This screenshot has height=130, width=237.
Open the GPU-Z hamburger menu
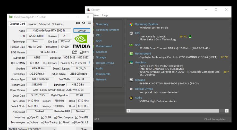click(x=89, y=23)
